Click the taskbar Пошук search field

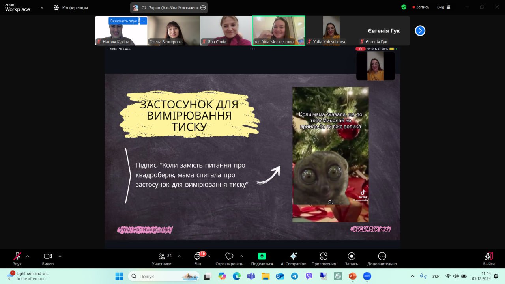pyautogui.click(x=163, y=276)
